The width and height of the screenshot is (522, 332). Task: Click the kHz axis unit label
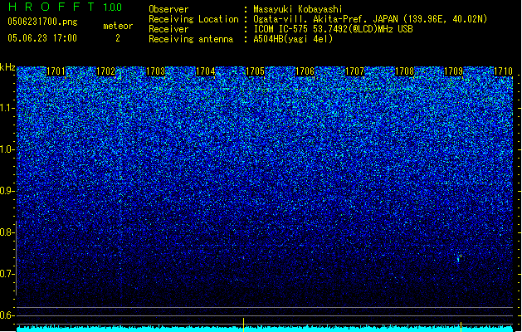(x=7, y=67)
